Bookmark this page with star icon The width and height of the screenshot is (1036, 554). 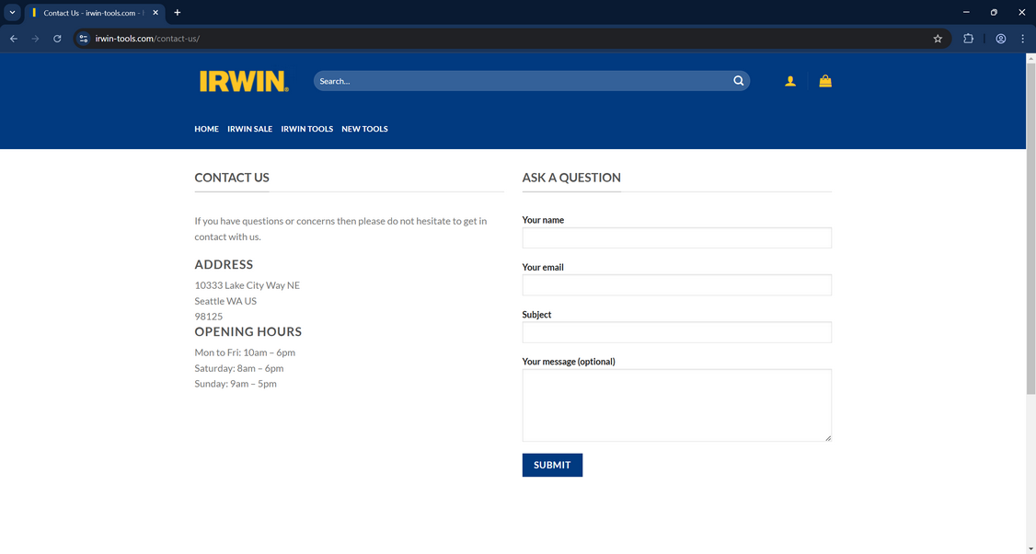coord(938,39)
